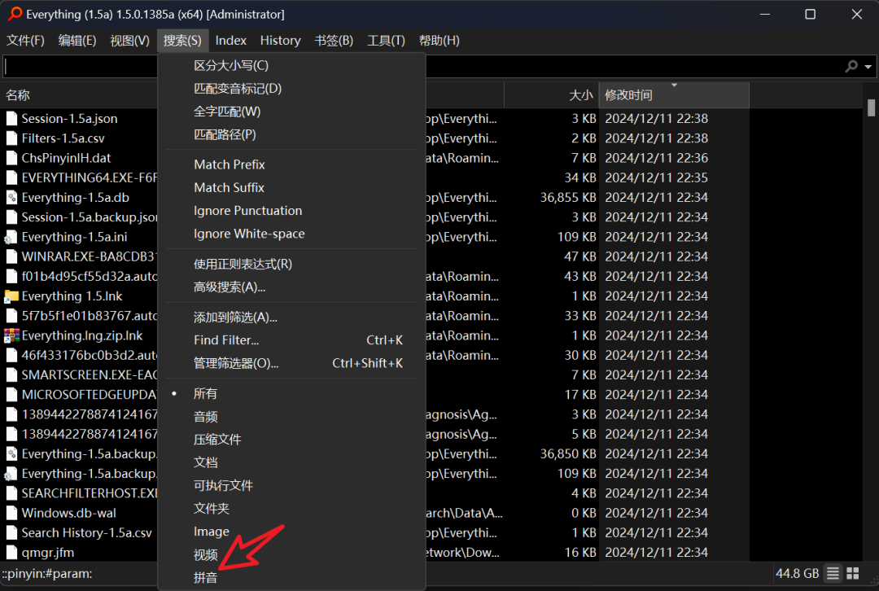
Task: Open the 编辑(E) menu
Action: coord(77,41)
